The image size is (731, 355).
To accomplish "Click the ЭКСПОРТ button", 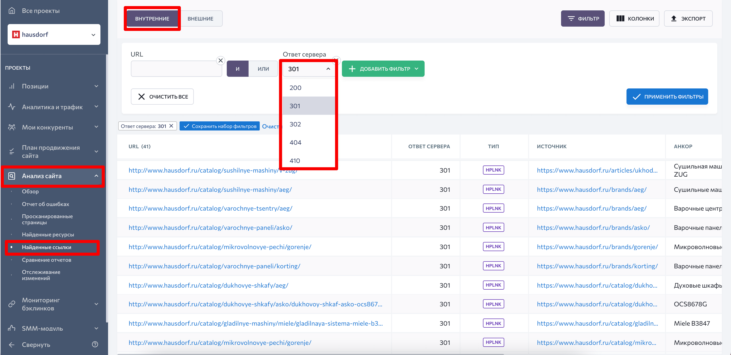I will point(688,19).
